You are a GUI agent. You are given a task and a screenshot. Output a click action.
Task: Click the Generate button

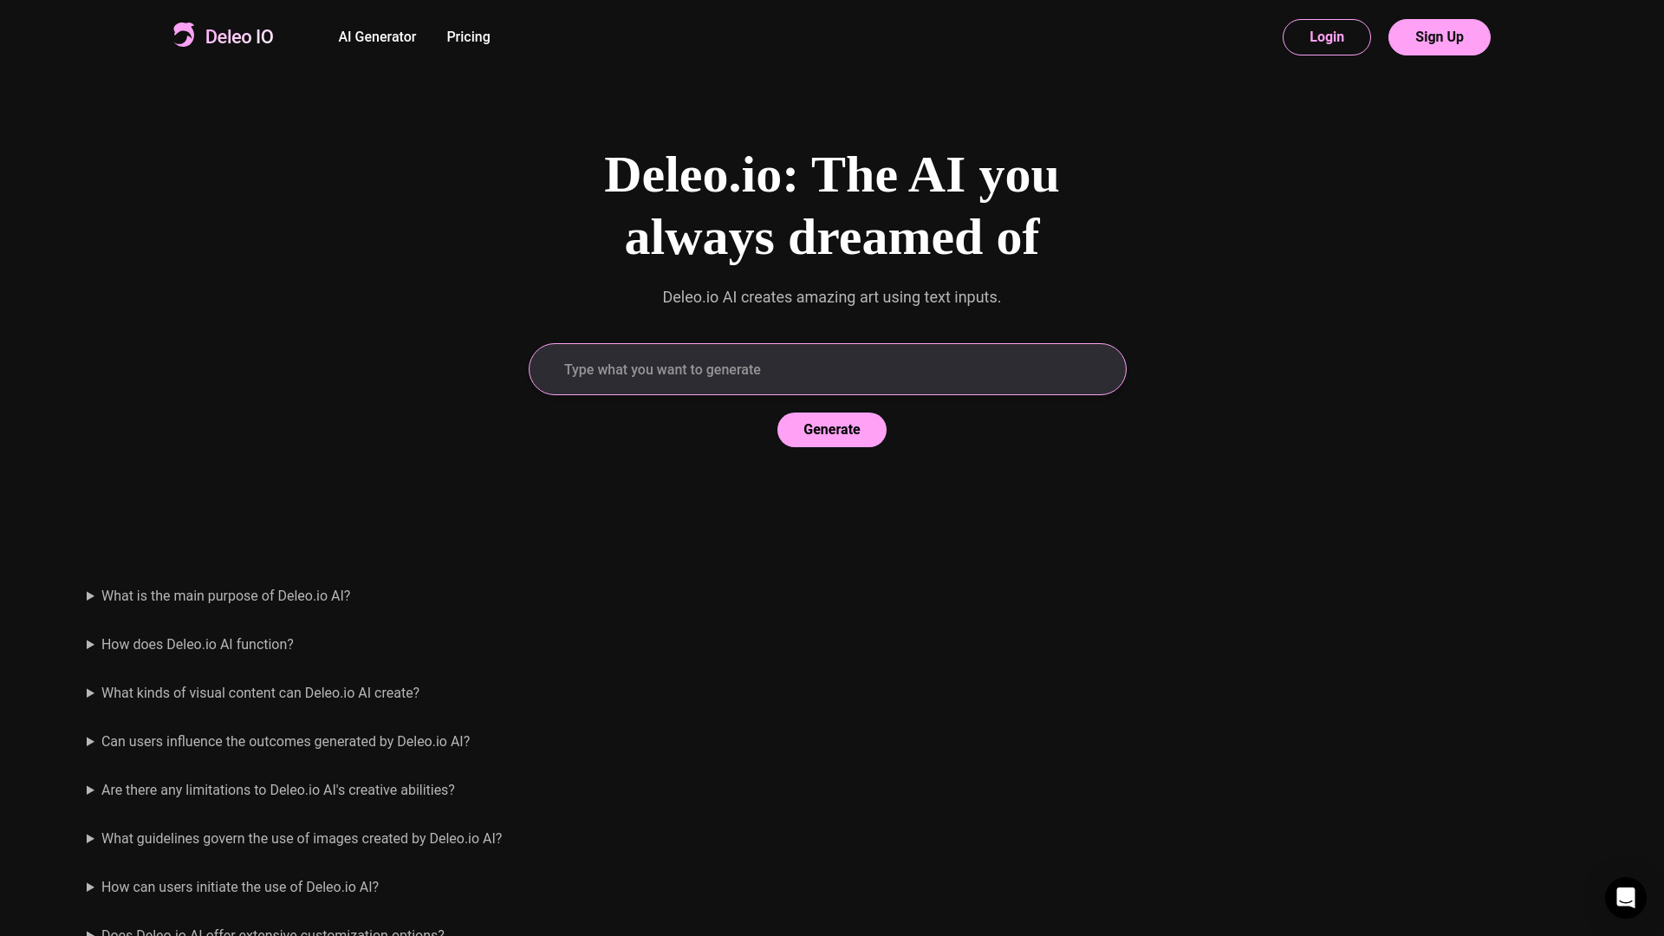832,430
